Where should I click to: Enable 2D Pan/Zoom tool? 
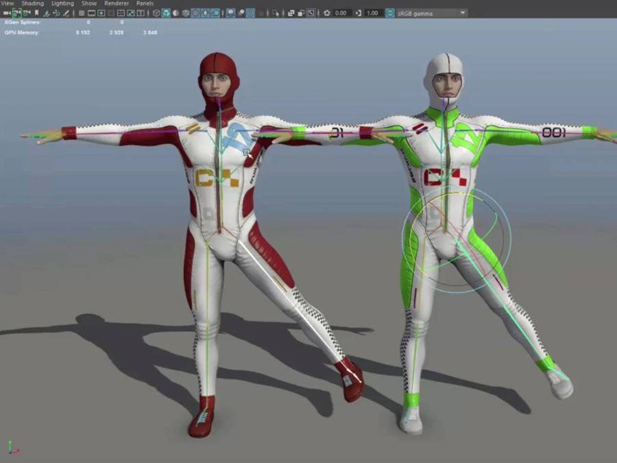(x=56, y=13)
